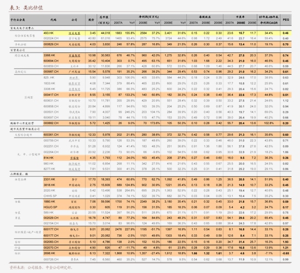Viewport: 300px width, 273px height.
Task: Select stock code CHHS.SP
Action: pos(50,196)
